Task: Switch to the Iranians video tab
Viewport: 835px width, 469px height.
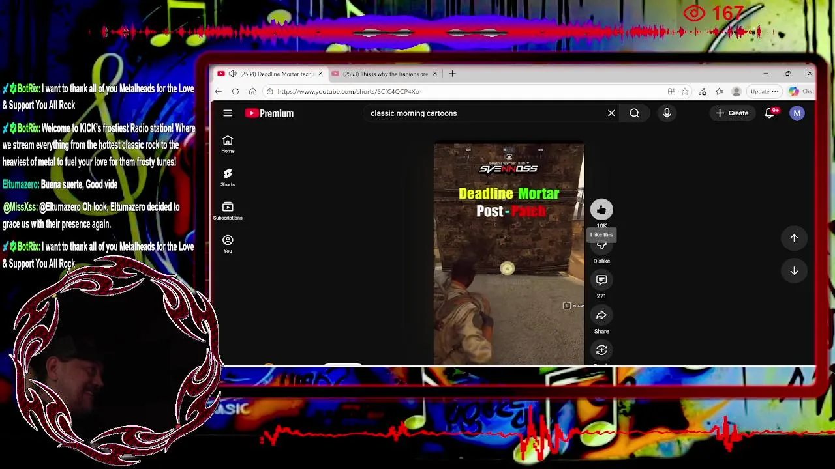Action: (385, 74)
